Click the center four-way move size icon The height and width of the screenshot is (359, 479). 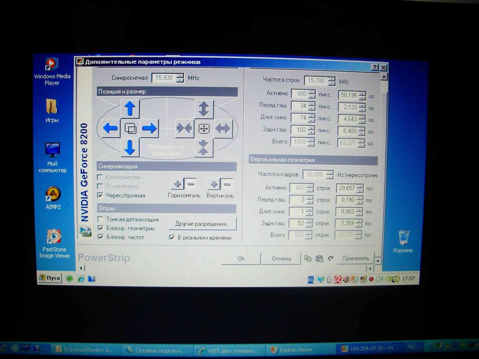click(204, 128)
